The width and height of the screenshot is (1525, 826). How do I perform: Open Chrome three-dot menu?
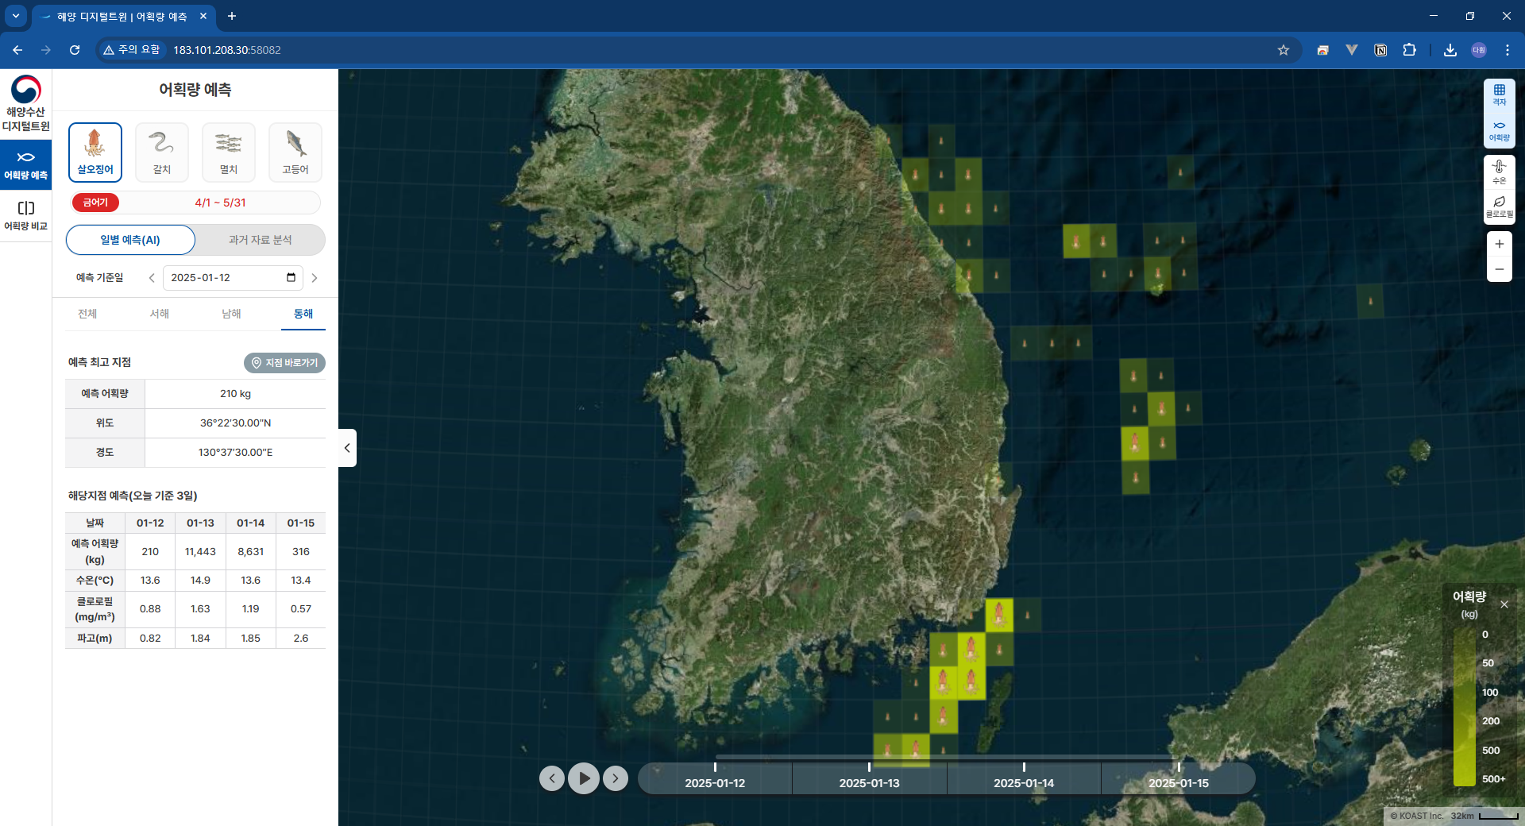tap(1507, 50)
